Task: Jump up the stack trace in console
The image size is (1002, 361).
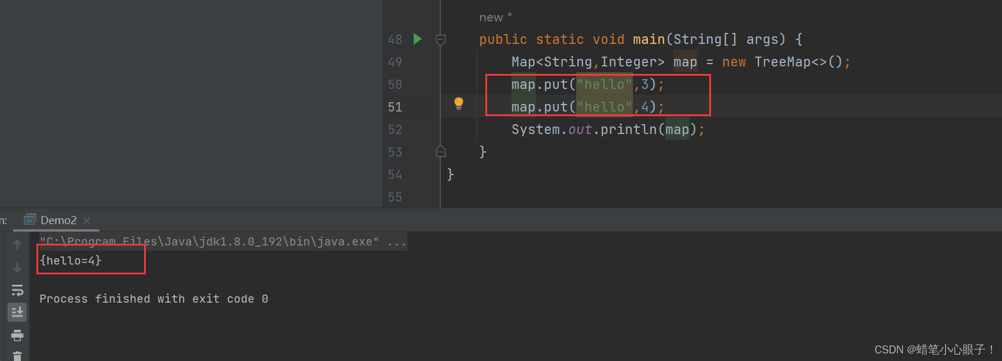Action: click(17, 245)
